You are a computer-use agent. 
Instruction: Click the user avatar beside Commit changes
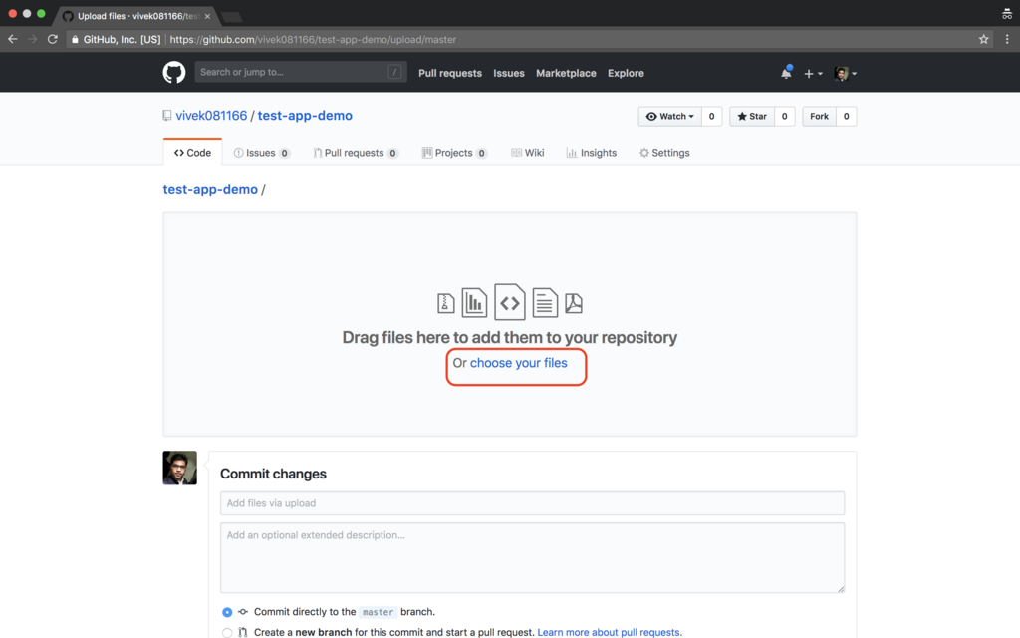click(x=179, y=468)
